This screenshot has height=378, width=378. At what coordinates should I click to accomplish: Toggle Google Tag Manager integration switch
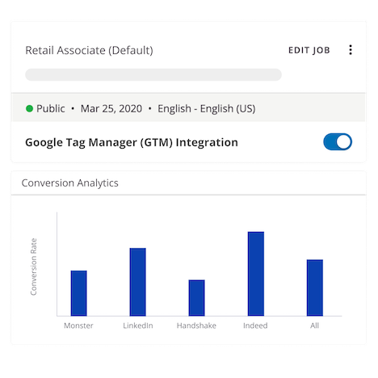338,142
